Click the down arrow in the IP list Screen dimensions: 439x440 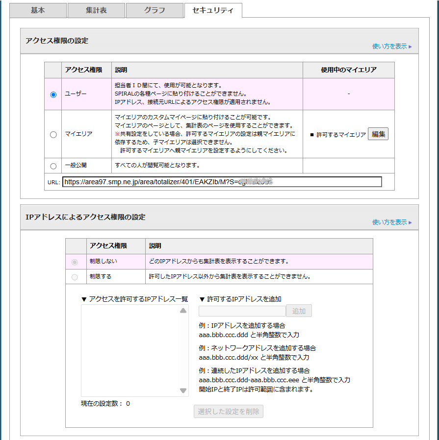coord(183,391)
